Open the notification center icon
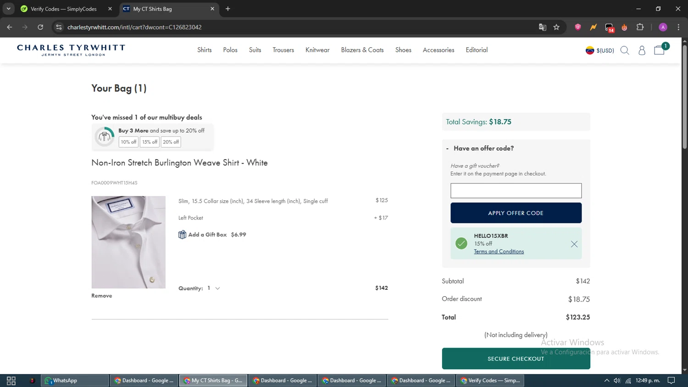The width and height of the screenshot is (688, 387). click(671, 381)
